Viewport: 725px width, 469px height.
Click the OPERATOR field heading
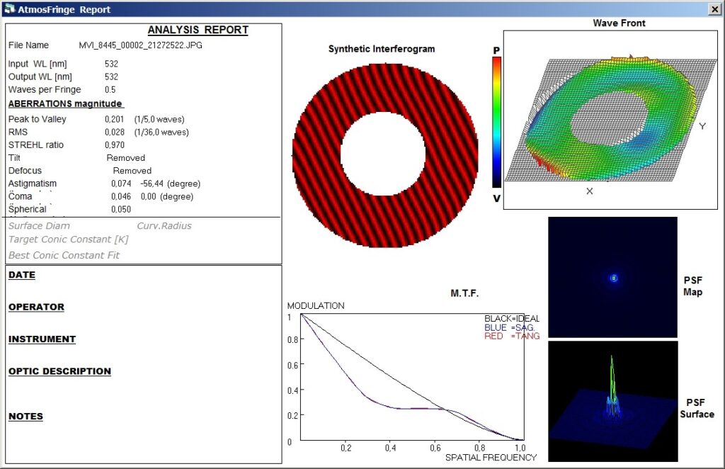coord(36,307)
